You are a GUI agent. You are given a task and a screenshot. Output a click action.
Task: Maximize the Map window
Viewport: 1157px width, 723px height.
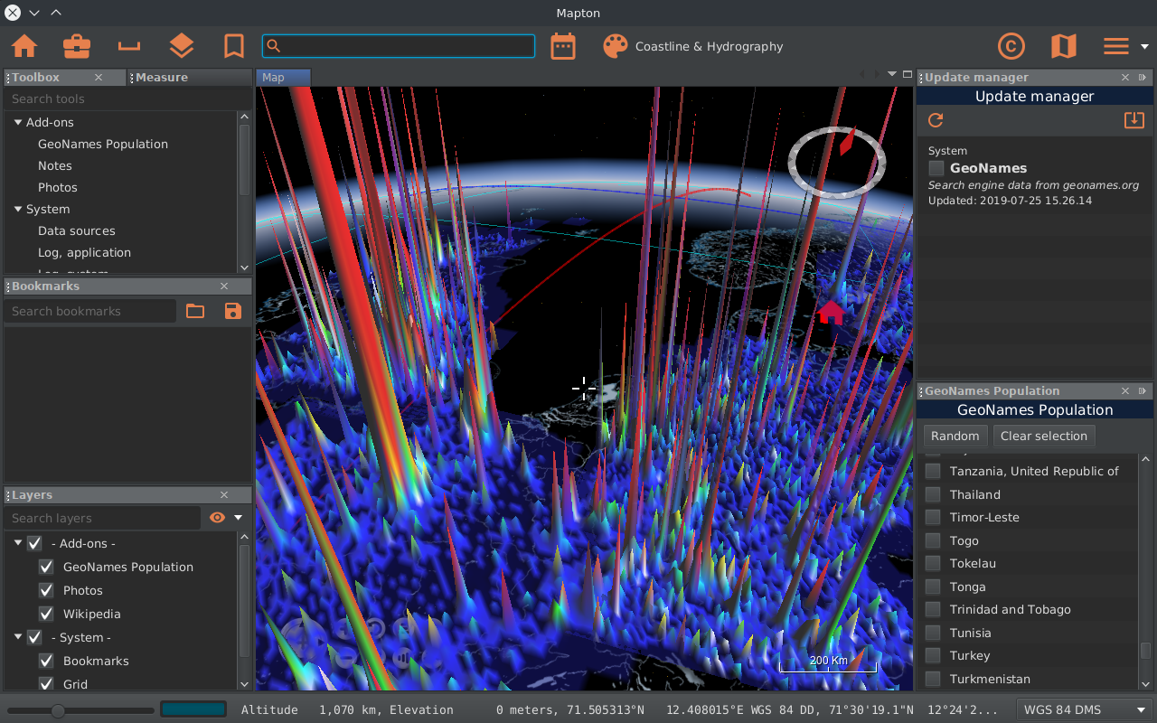(x=908, y=74)
